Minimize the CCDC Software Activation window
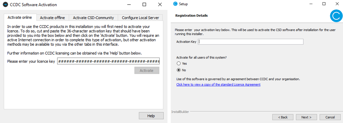 click(x=129, y=5)
